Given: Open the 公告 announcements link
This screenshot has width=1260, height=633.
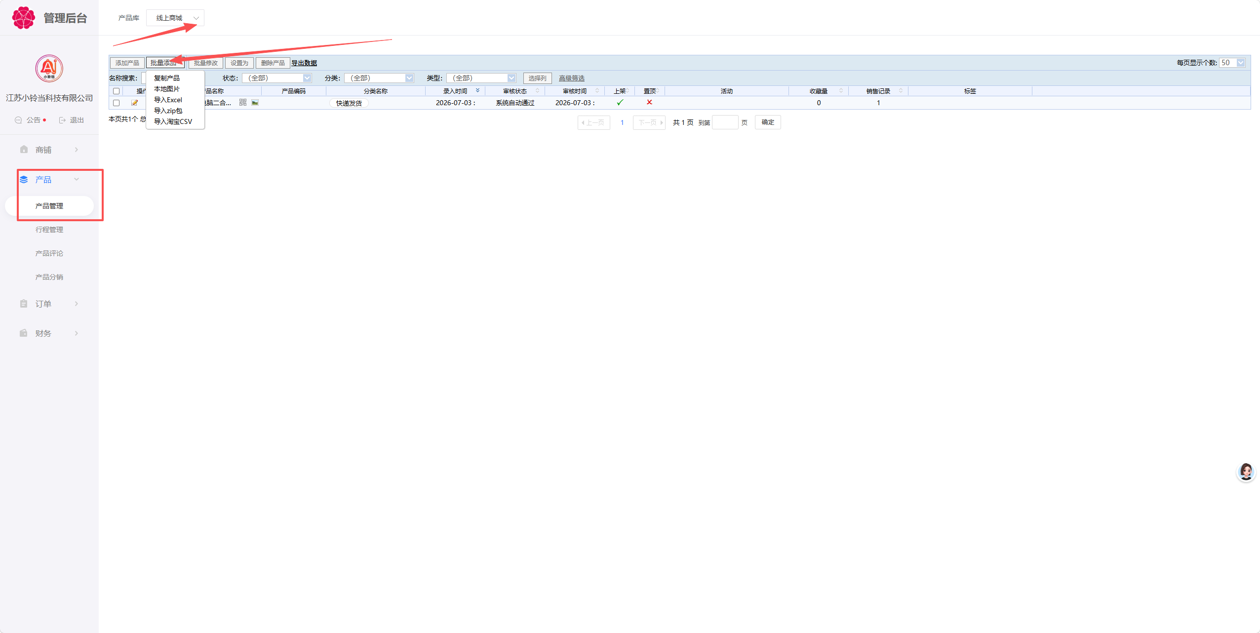Looking at the screenshot, I should pos(33,120).
